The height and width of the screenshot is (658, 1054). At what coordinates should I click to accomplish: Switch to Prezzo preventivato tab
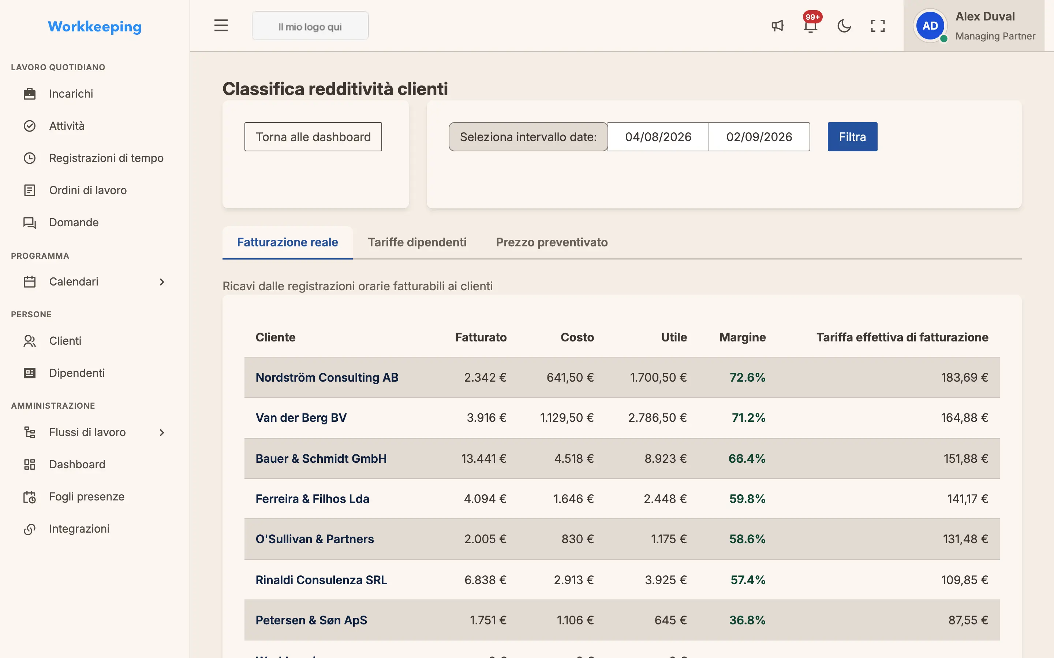pyautogui.click(x=552, y=242)
